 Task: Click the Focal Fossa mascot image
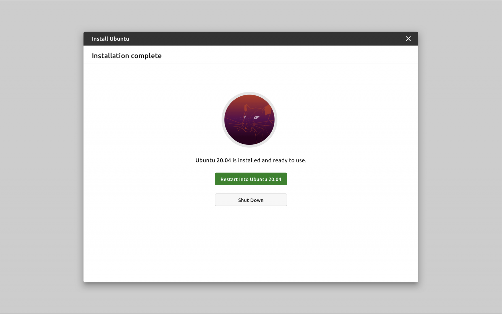pos(249,120)
